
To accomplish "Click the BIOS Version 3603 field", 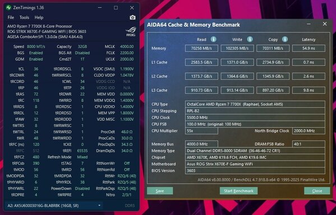I will click(255, 171).
